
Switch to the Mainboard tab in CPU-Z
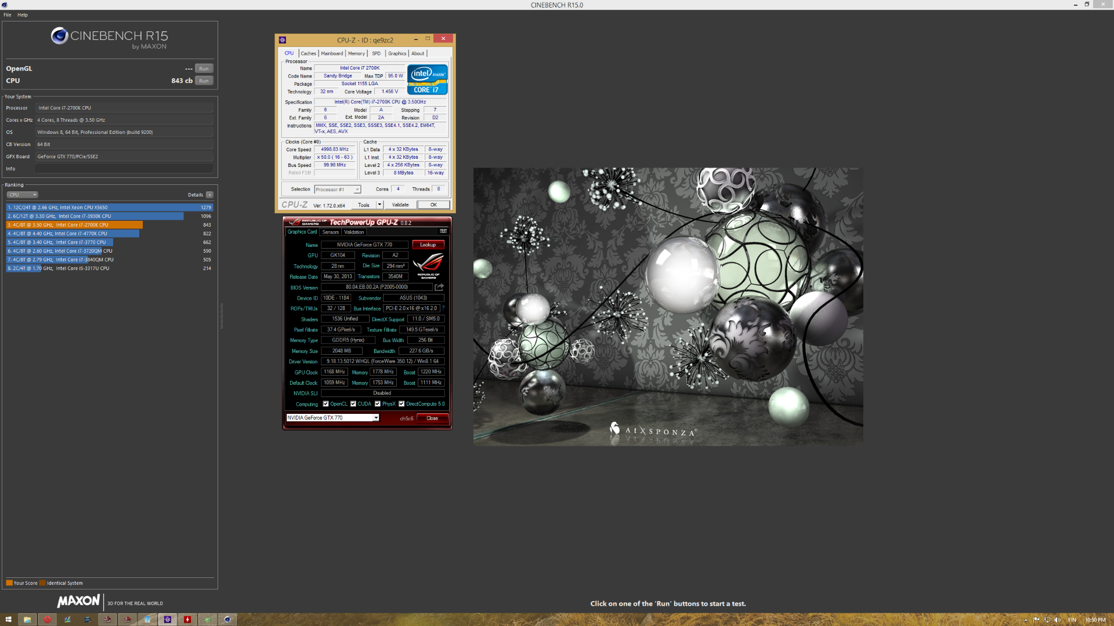click(x=332, y=53)
